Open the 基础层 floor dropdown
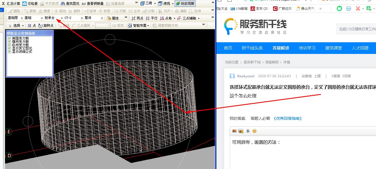 [15, 18]
